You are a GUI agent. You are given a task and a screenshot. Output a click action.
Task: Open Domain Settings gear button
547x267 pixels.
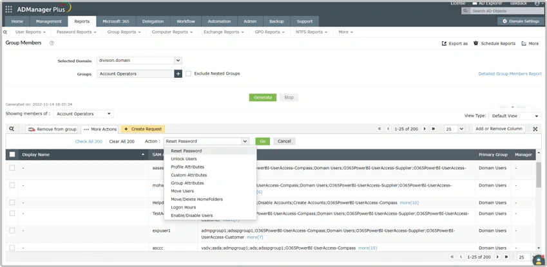(x=521, y=21)
